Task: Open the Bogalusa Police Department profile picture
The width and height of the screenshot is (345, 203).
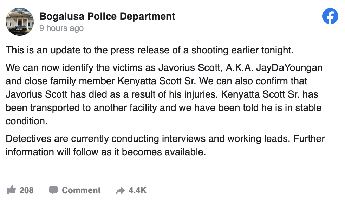Action: (x=20, y=21)
